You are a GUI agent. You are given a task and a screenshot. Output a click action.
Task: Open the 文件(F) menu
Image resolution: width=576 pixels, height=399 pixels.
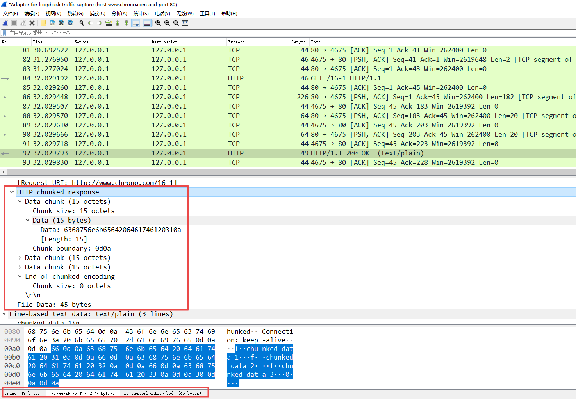[11, 14]
